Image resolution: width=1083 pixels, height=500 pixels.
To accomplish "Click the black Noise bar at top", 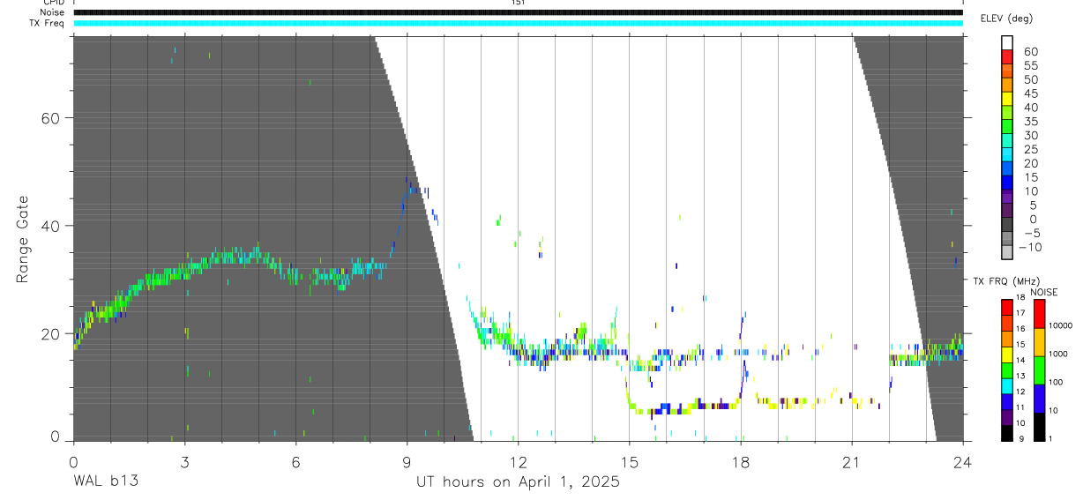I will pos(518,12).
